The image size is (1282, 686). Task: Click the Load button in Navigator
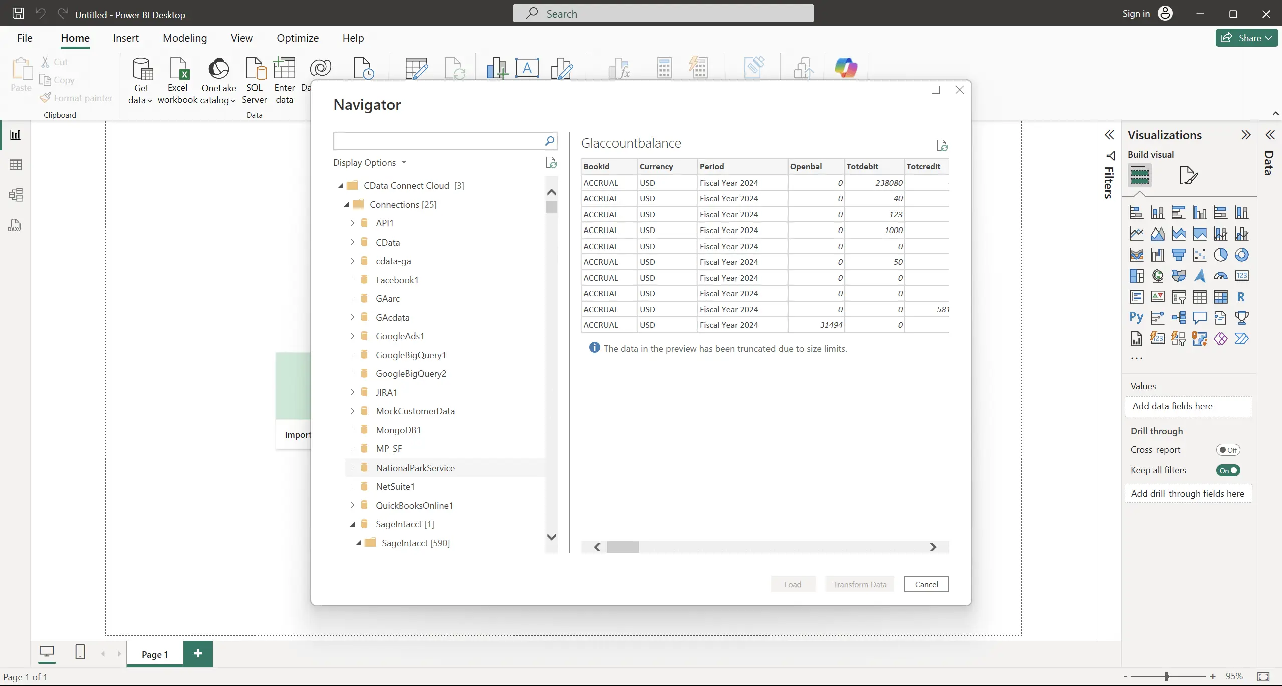click(792, 584)
